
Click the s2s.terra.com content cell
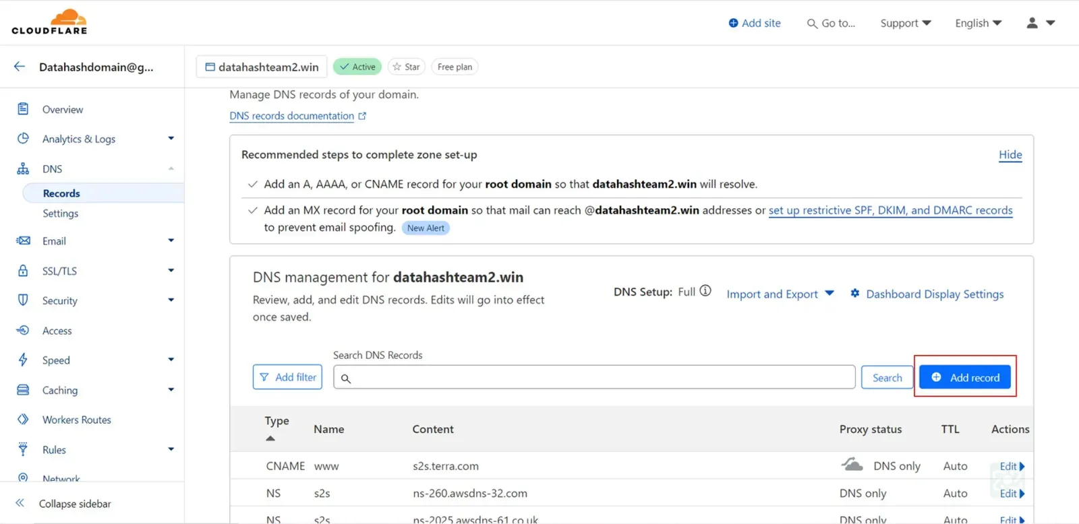coord(446,466)
